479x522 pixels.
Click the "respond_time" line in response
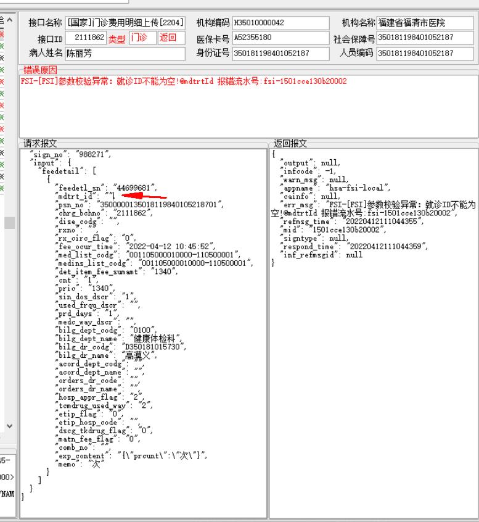tap(354, 246)
